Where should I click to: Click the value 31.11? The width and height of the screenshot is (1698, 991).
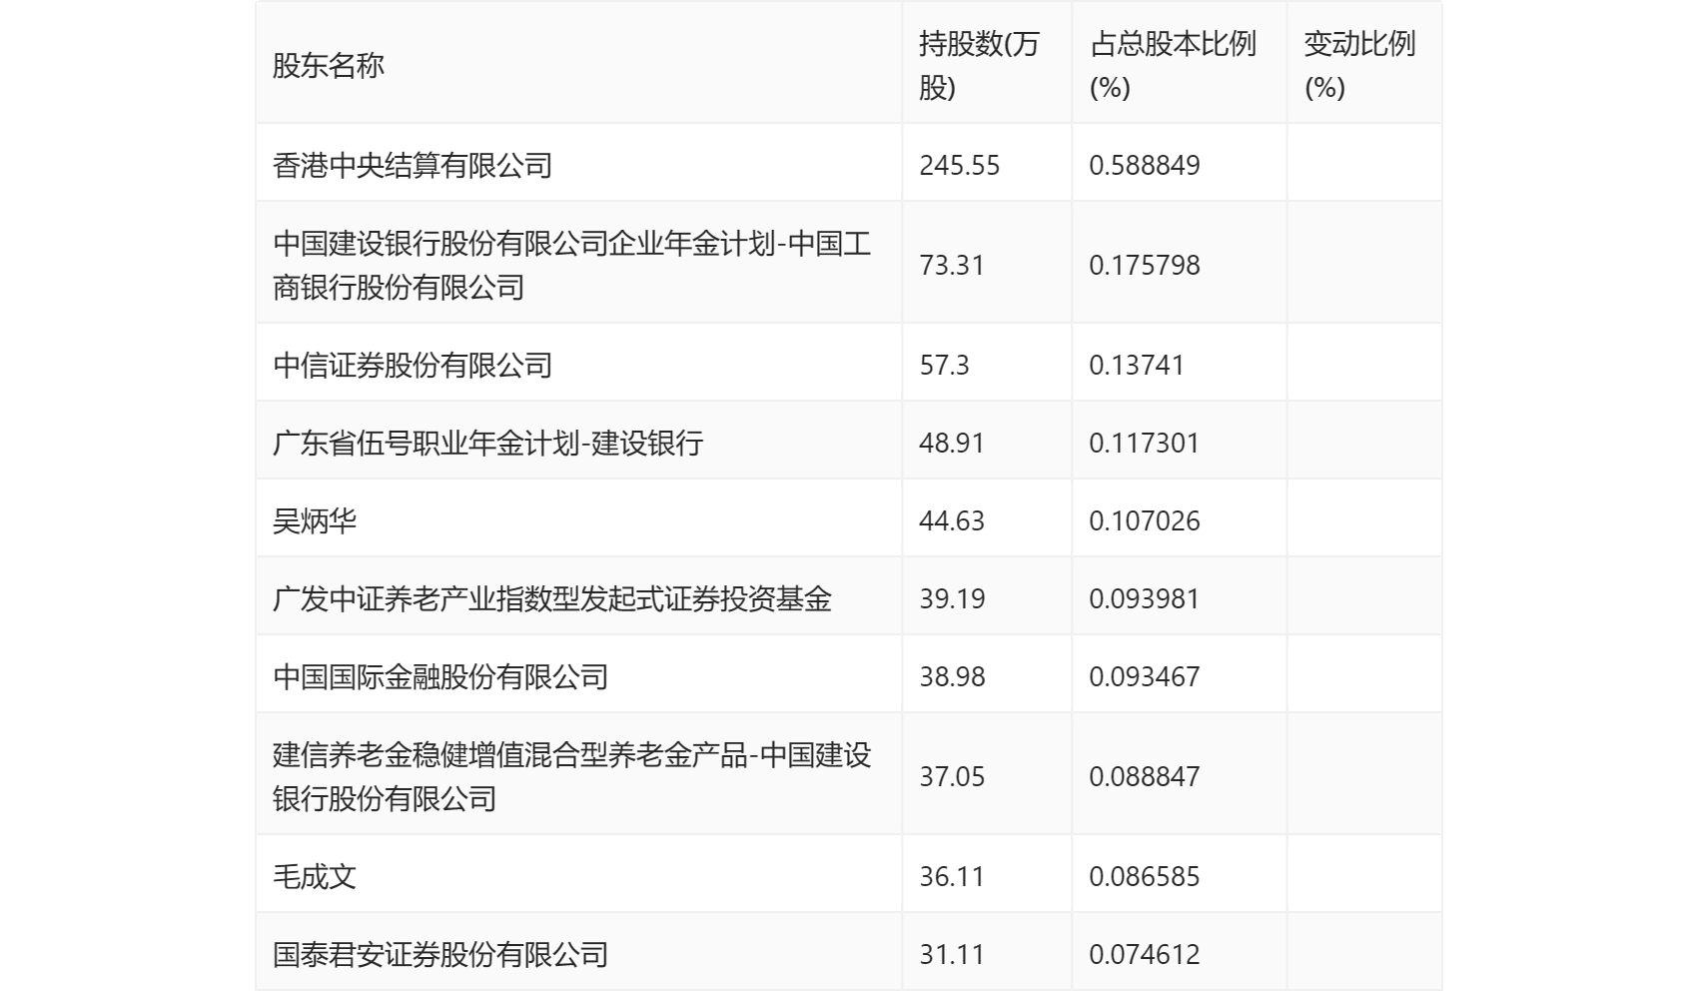[x=952, y=954]
